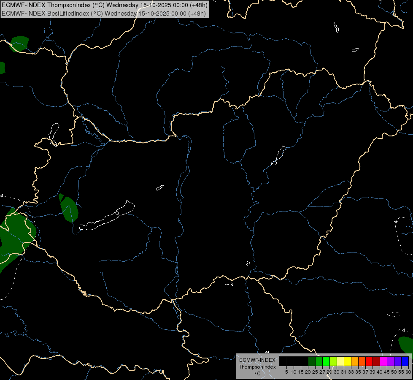Click the scale value 20 in legend
Viewport: 413px width, 380px height.
(308, 372)
